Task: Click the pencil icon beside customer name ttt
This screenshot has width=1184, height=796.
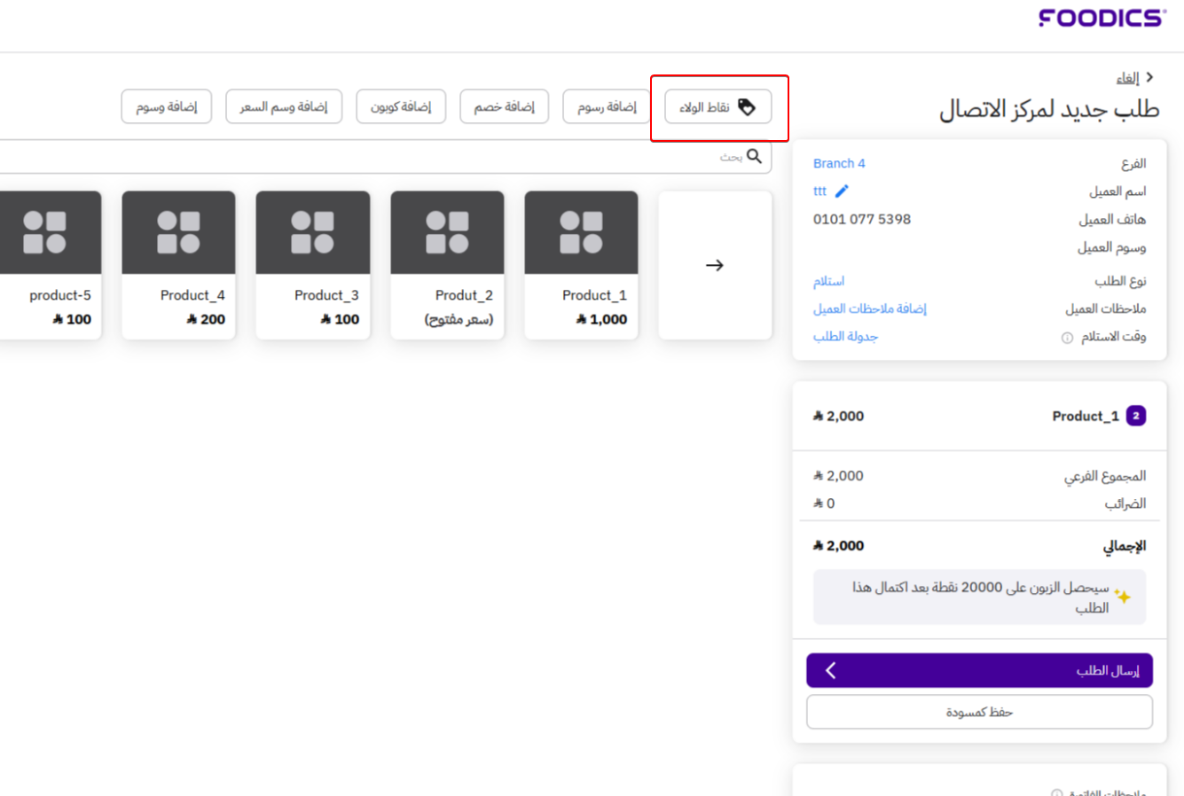Action: pos(842,191)
